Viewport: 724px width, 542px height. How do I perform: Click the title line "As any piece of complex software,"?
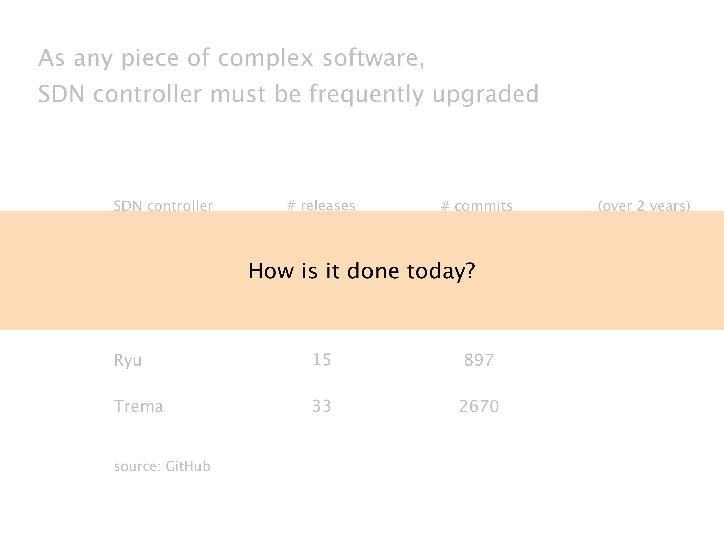pyautogui.click(x=231, y=58)
